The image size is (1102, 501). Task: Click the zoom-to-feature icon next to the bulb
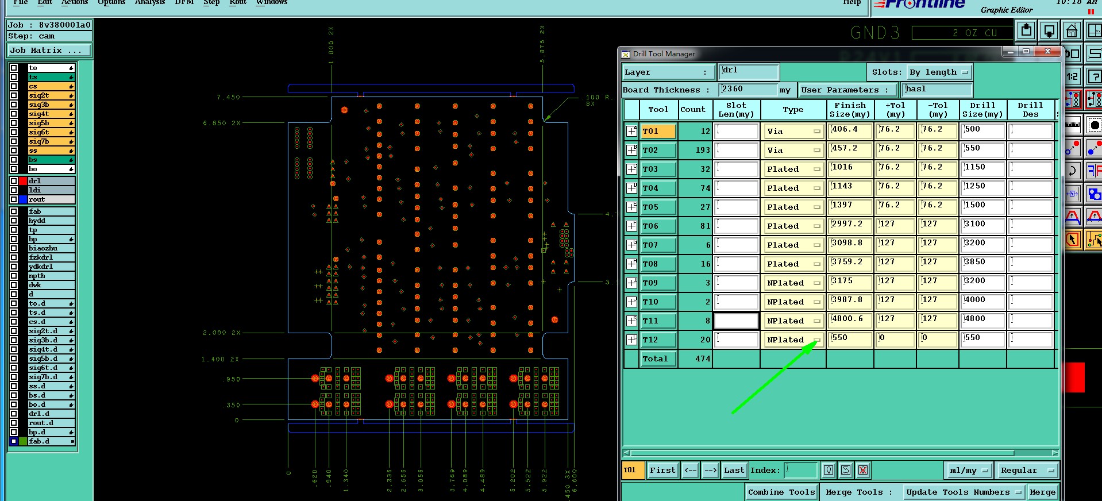[845, 470]
